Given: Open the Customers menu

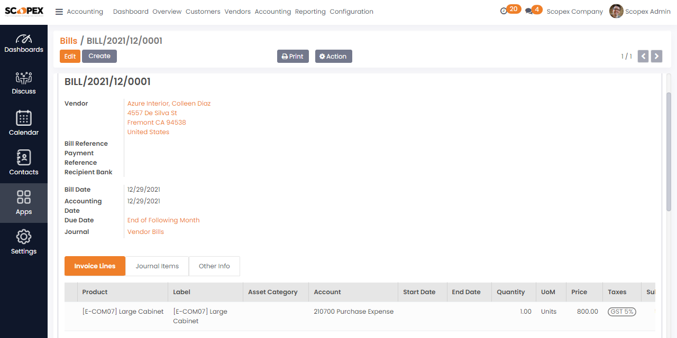Looking at the screenshot, I should (x=203, y=12).
